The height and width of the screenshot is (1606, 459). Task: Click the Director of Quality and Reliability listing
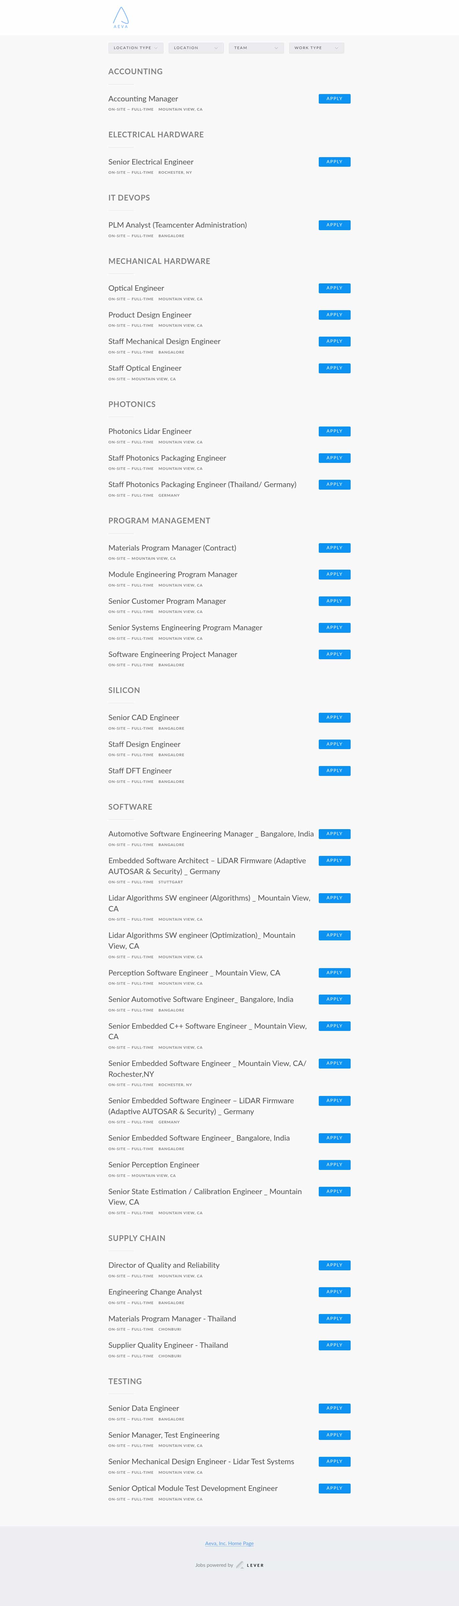point(163,1265)
